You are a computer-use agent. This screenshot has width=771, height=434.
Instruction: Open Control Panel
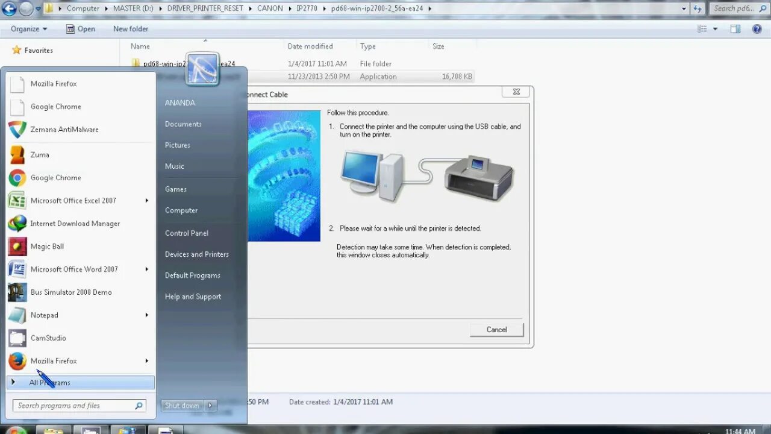point(187,233)
